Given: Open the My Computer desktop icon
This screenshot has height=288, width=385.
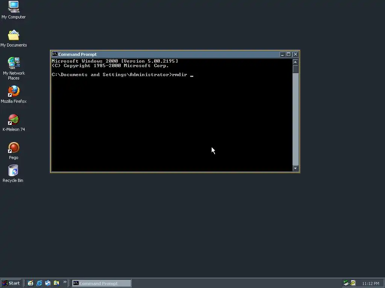Looking at the screenshot, I should (x=14, y=10).
